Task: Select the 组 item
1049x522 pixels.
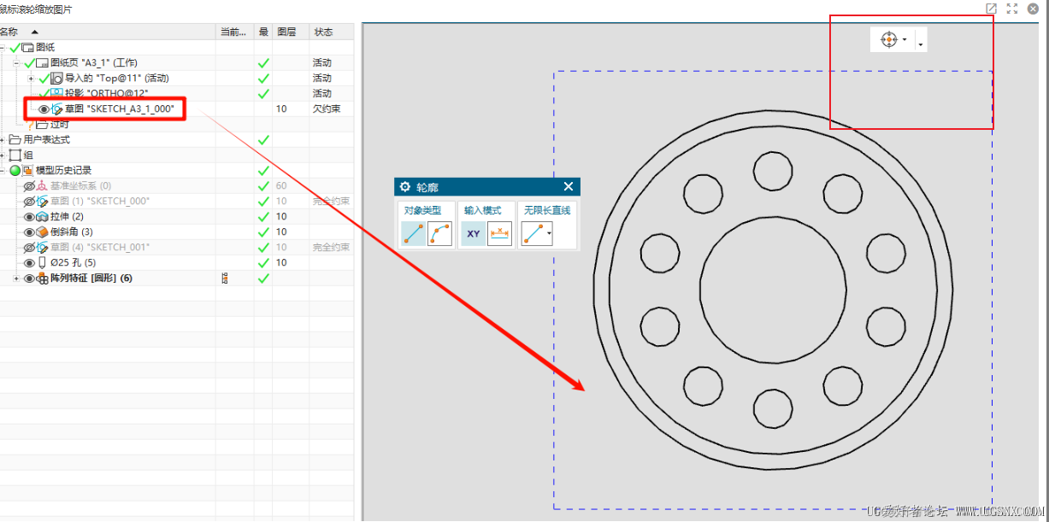Action: click(27, 155)
